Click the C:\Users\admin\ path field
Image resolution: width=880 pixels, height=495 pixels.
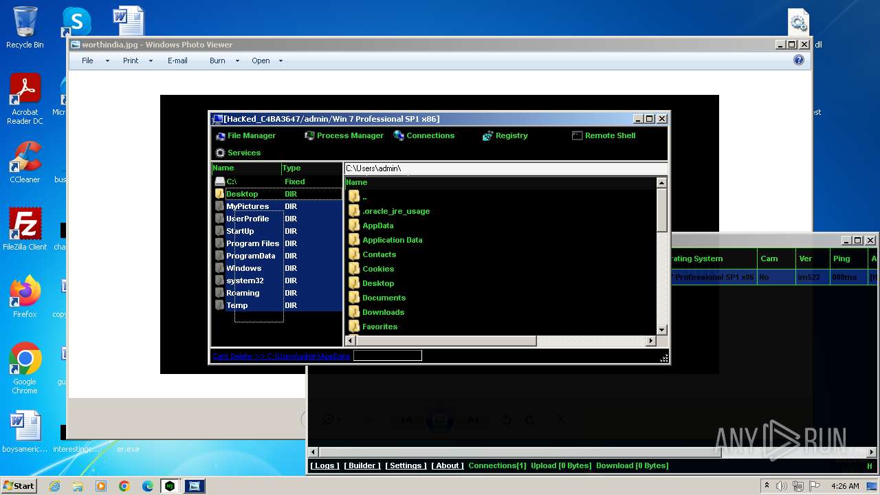point(505,168)
